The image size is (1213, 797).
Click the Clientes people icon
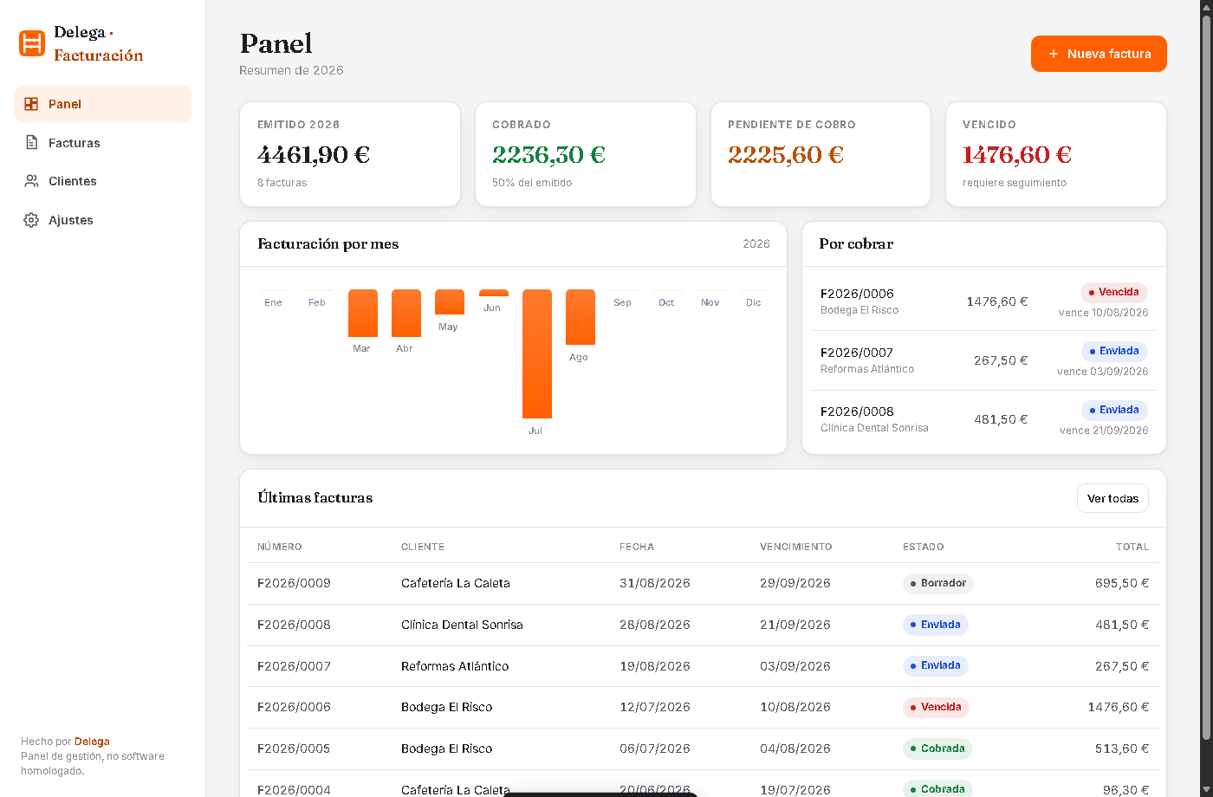(x=31, y=181)
